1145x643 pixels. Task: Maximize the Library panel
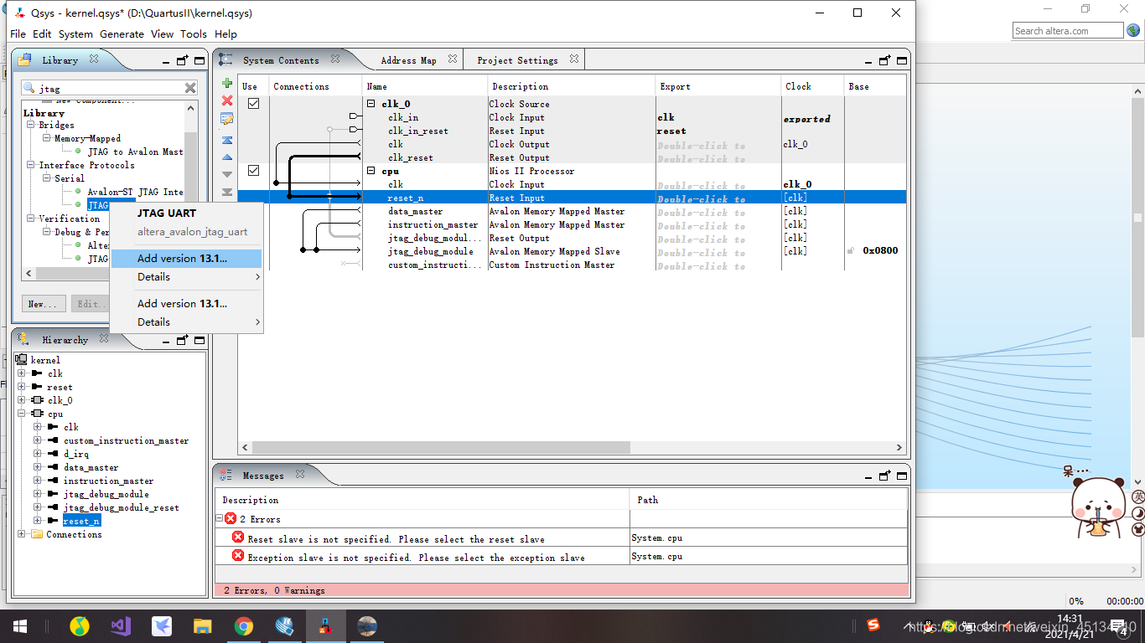coord(199,60)
